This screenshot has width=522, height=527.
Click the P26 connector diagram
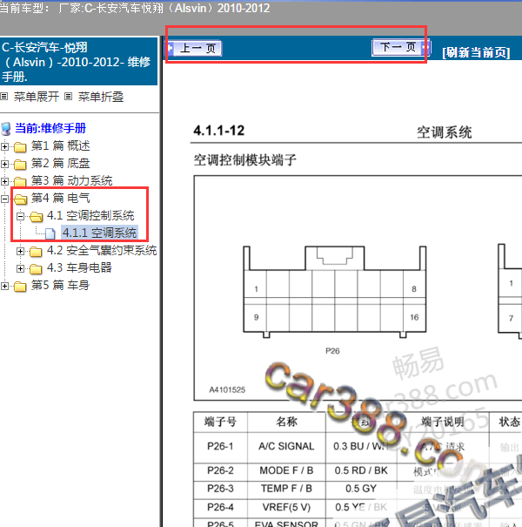point(335,292)
